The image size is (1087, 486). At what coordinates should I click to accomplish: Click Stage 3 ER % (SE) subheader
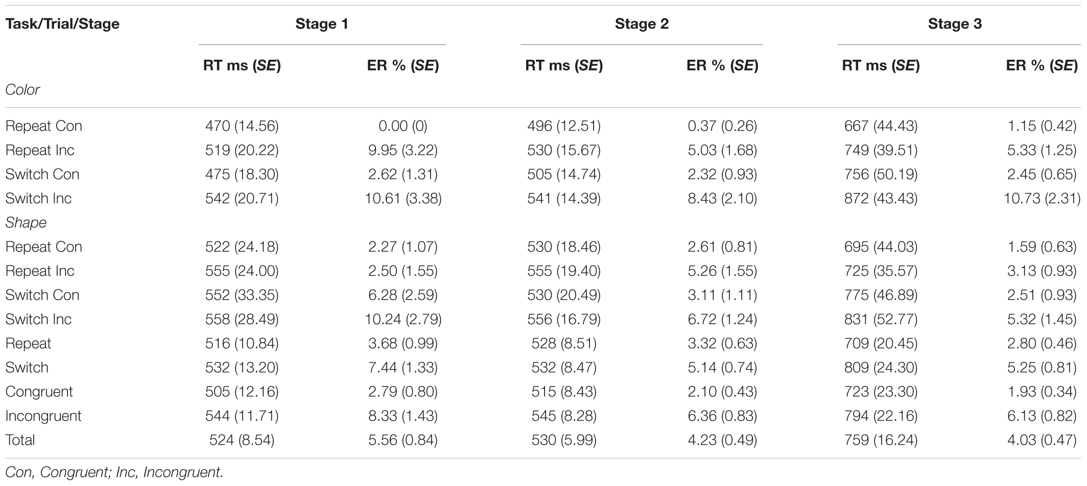click(1042, 65)
